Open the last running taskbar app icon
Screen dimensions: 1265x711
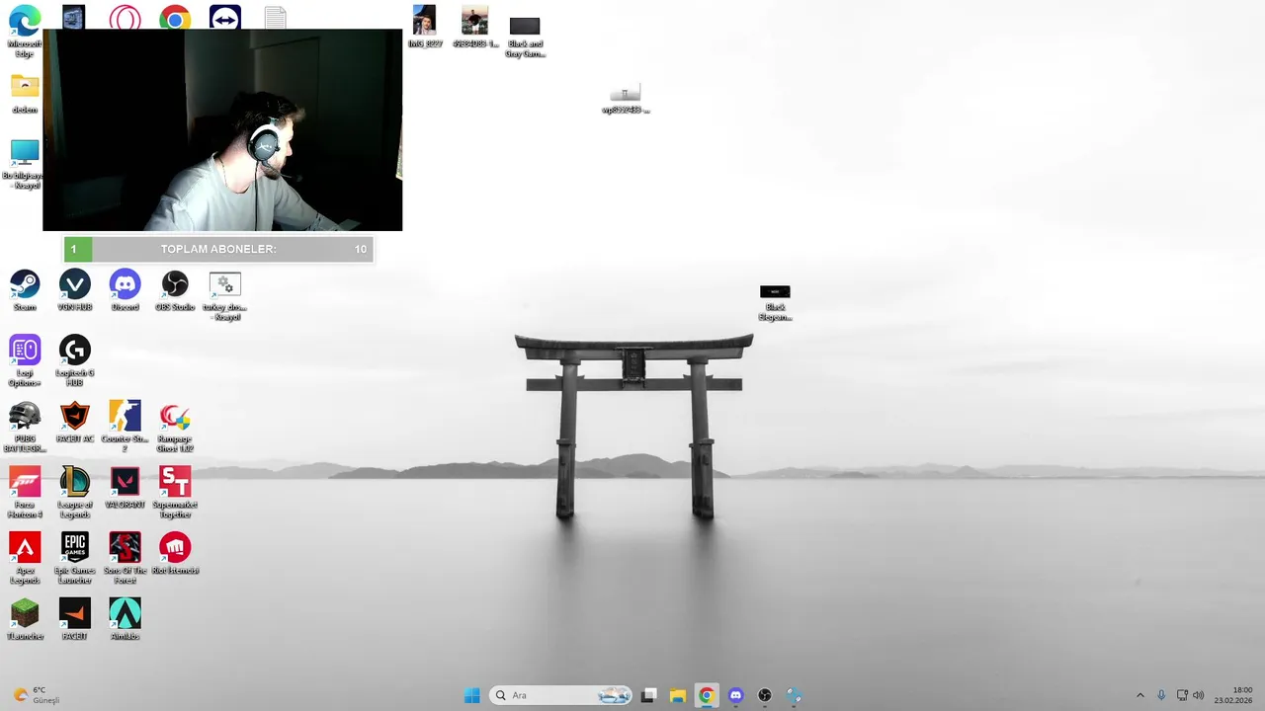tap(794, 695)
